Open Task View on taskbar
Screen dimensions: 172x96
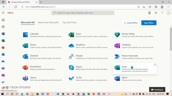pos(17,94)
